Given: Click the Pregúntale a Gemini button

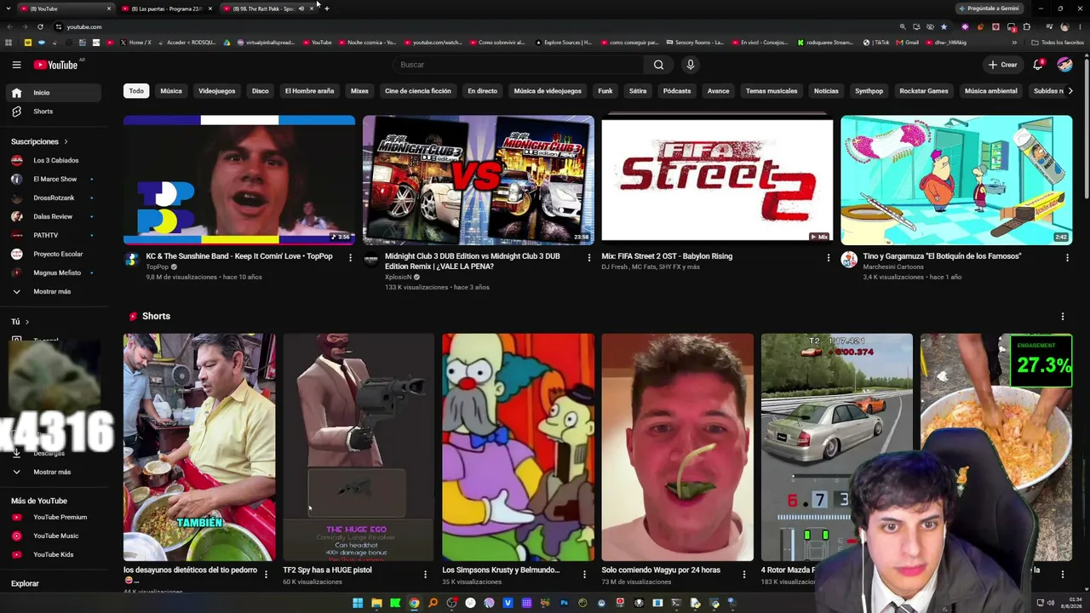Looking at the screenshot, I should coord(989,9).
